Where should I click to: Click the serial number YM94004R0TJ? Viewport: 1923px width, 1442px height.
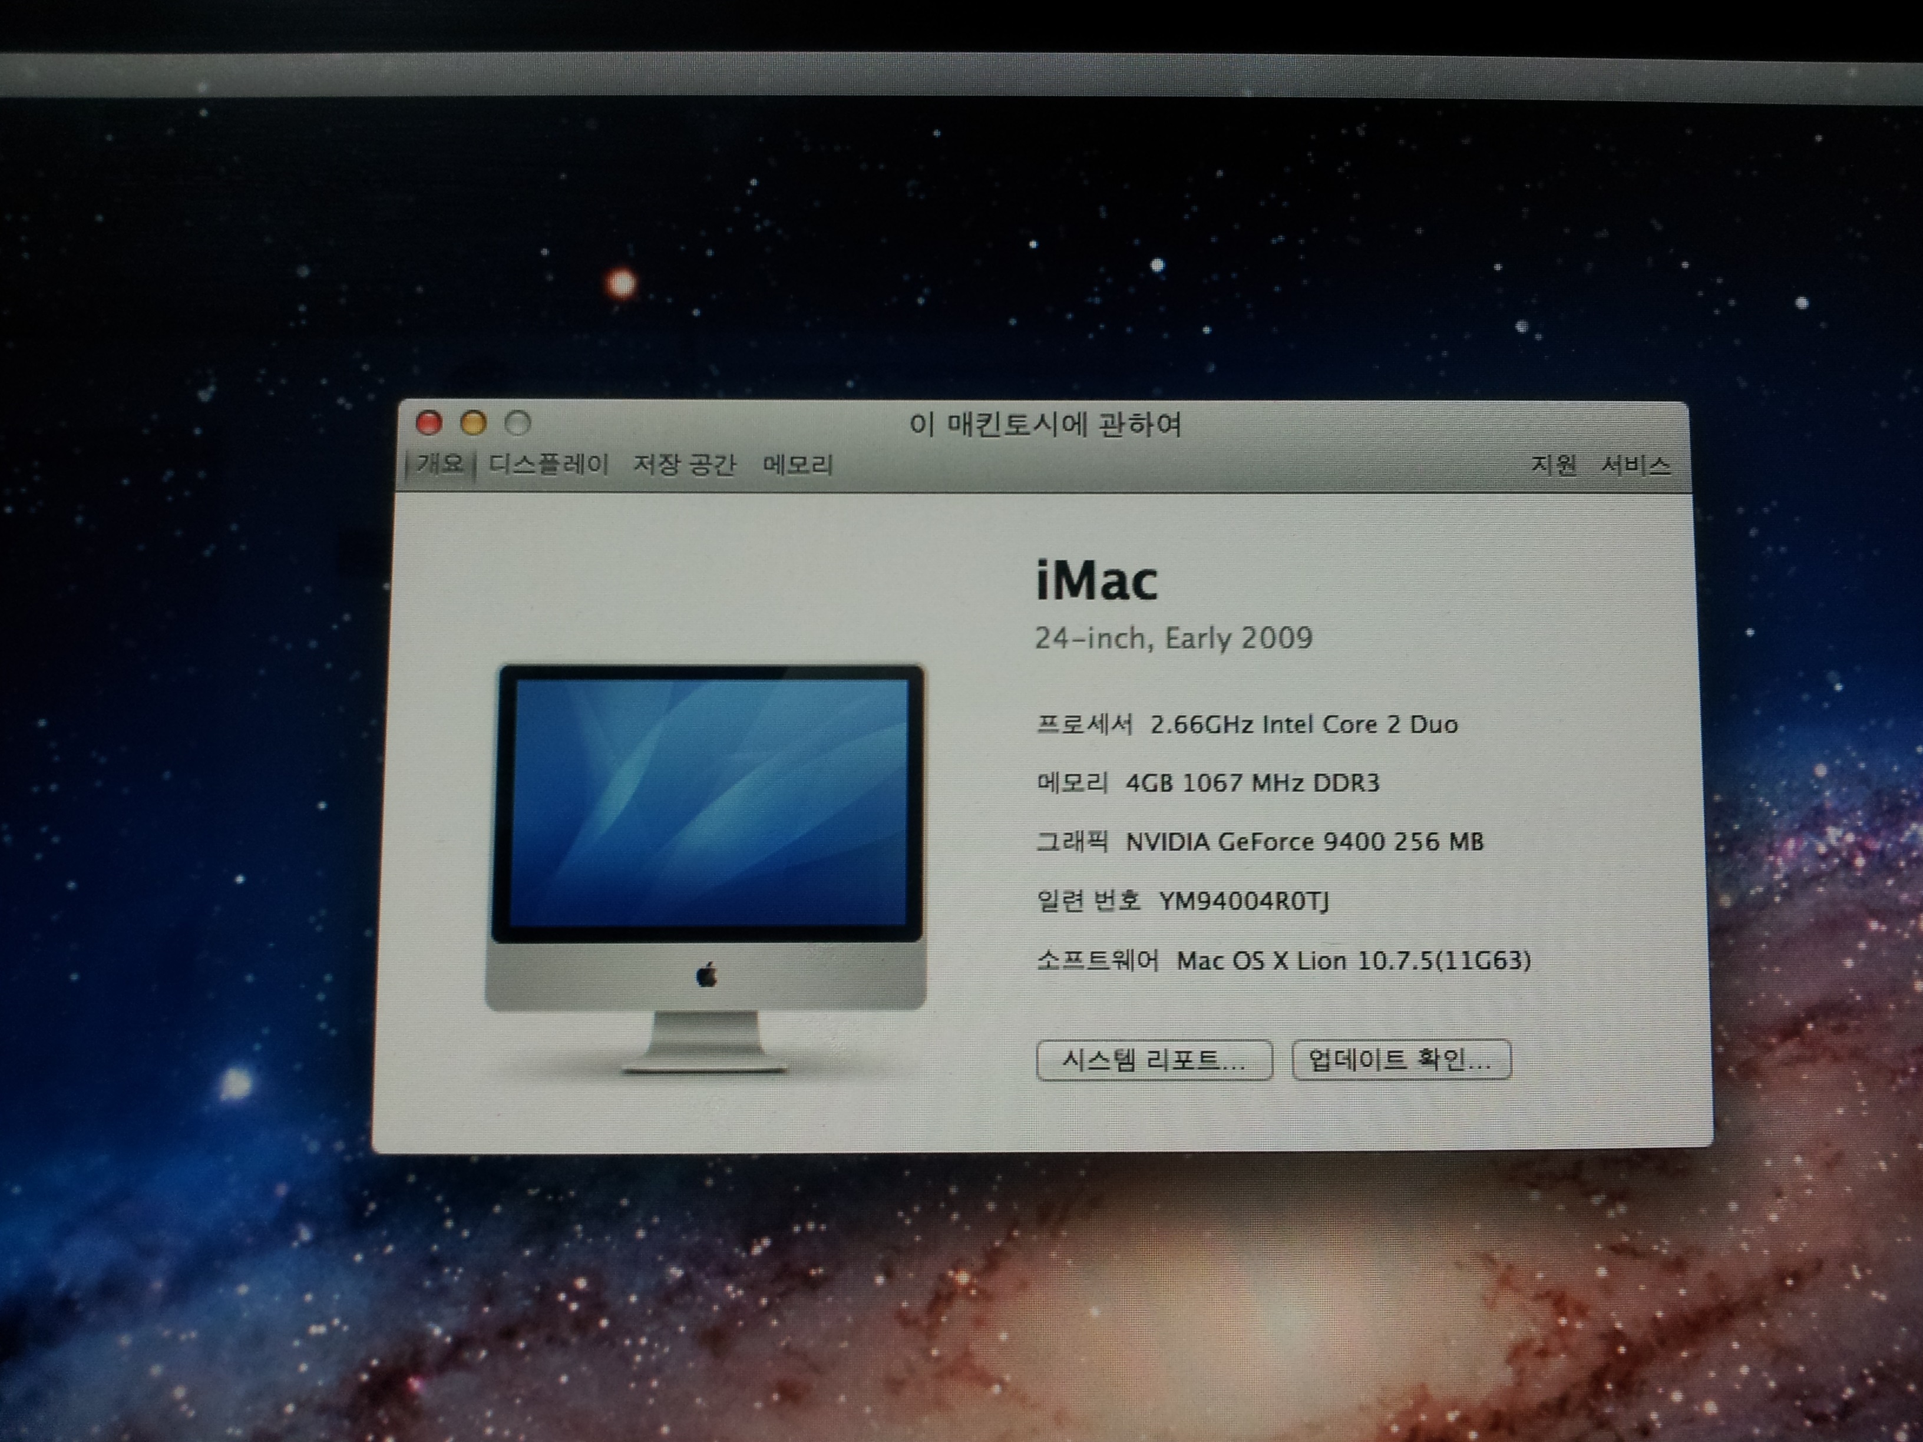tap(1244, 901)
